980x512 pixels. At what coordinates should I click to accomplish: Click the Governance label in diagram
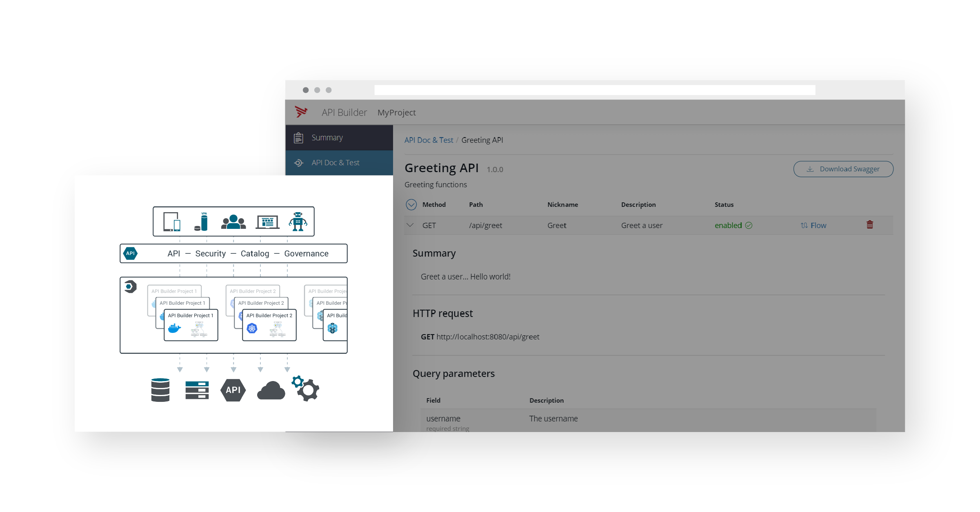(306, 253)
